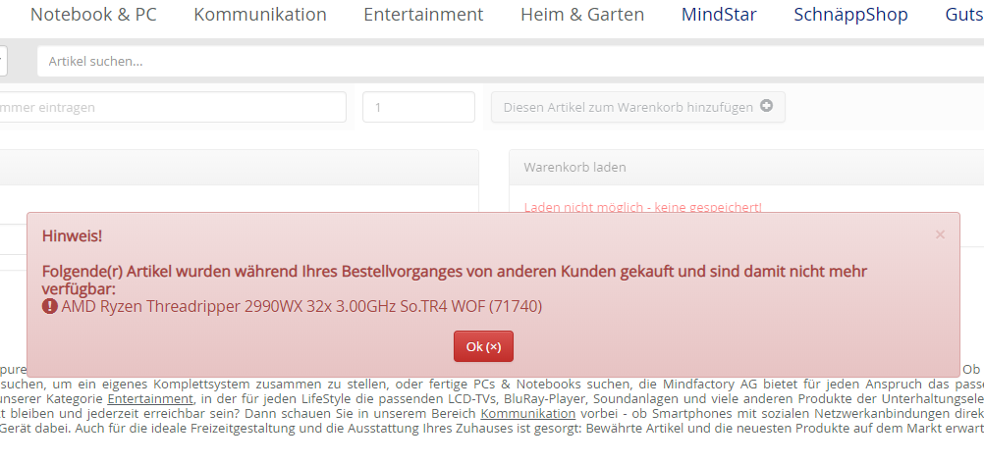Click the Warenkorb laden panel header
984x463 pixels.
[746, 168]
